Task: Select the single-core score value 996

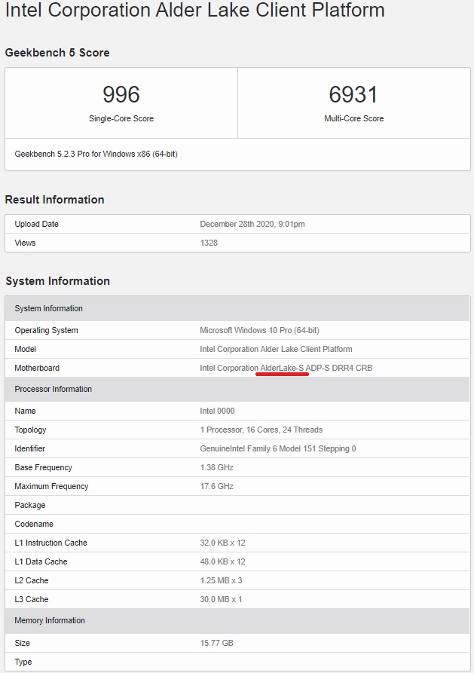Action: click(x=121, y=94)
